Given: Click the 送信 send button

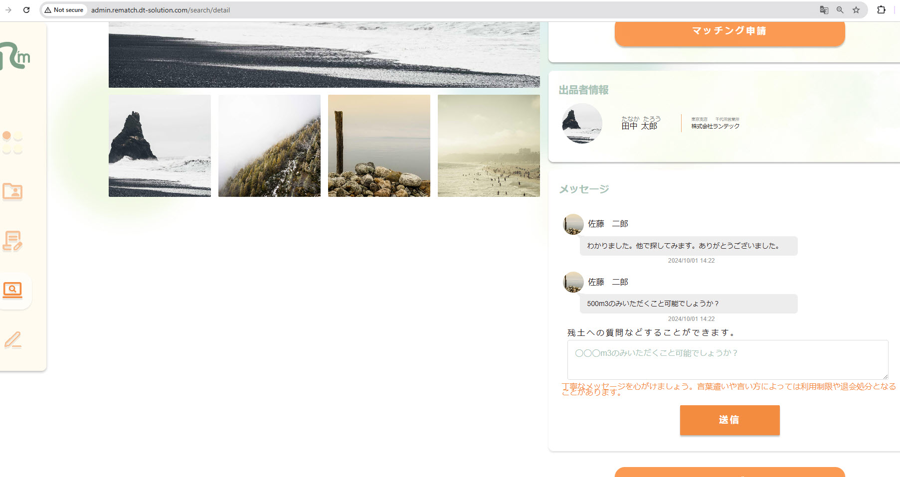Looking at the screenshot, I should click(729, 420).
